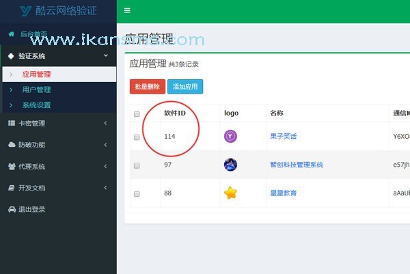Select the 开发文档 sidebar item
410x274 pixels.
(x=58, y=188)
